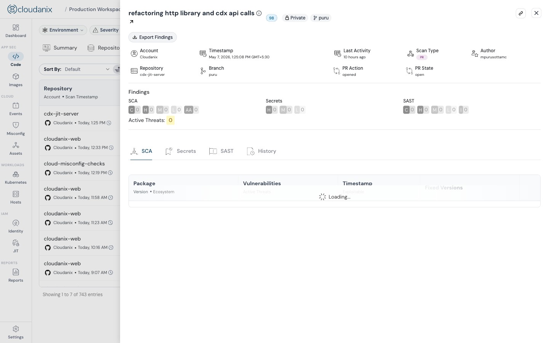The width and height of the screenshot is (549, 343).
Task: Click Production Workspace breadcrumb
Action: (x=95, y=9)
